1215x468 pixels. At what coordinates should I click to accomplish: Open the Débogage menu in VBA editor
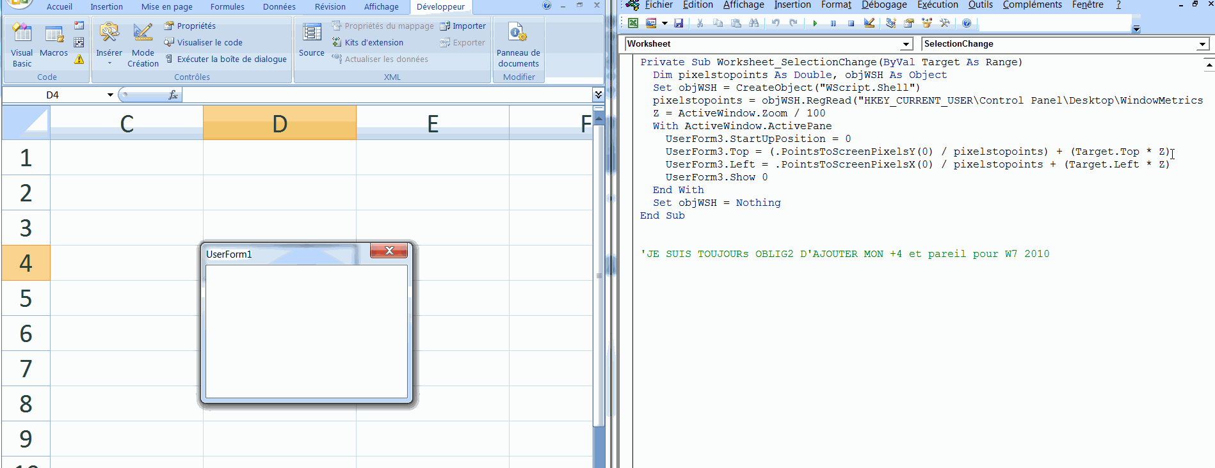(x=884, y=5)
